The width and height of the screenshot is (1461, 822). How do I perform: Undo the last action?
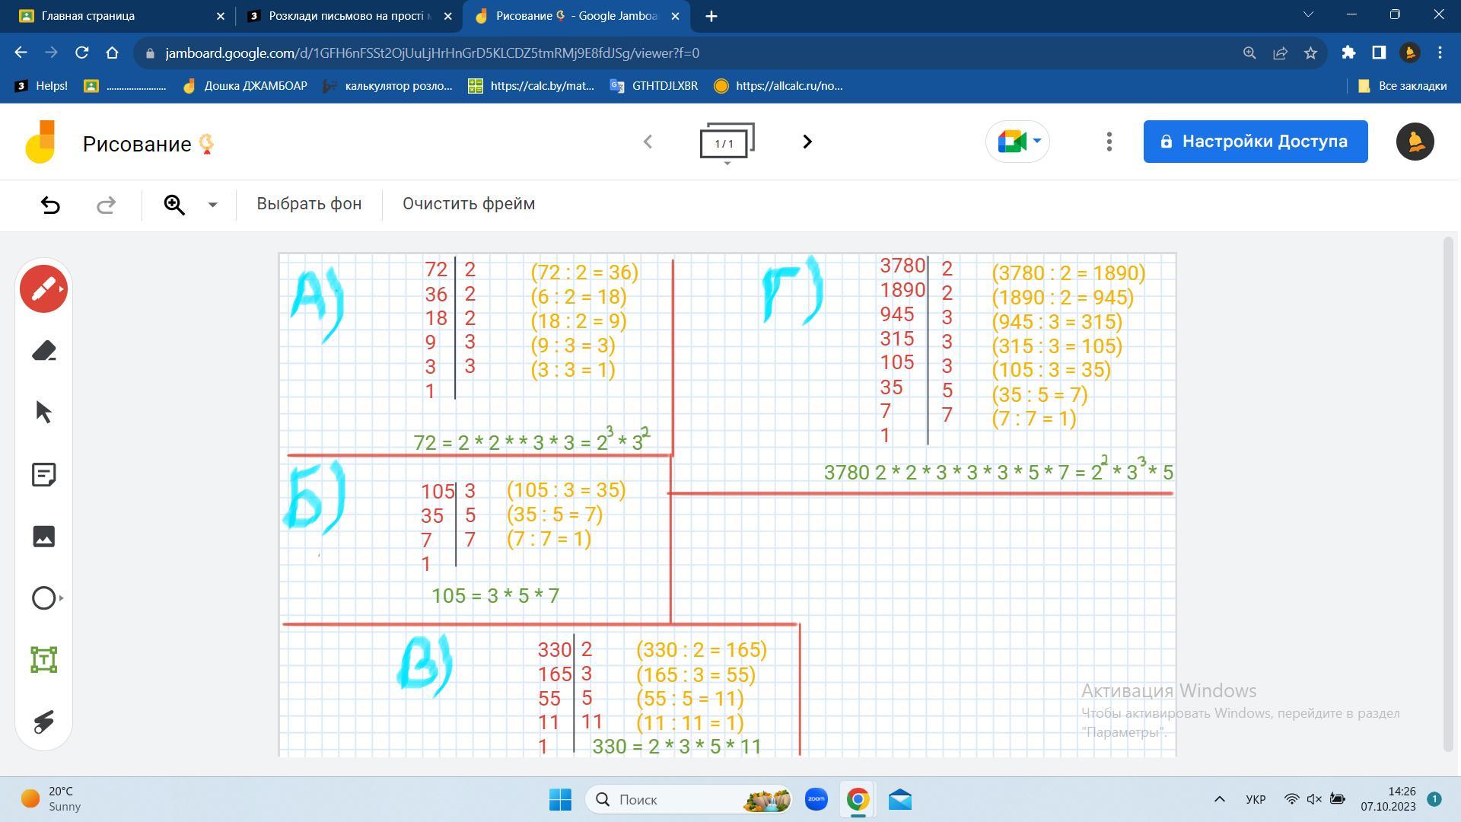pyautogui.click(x=50, y=205)
